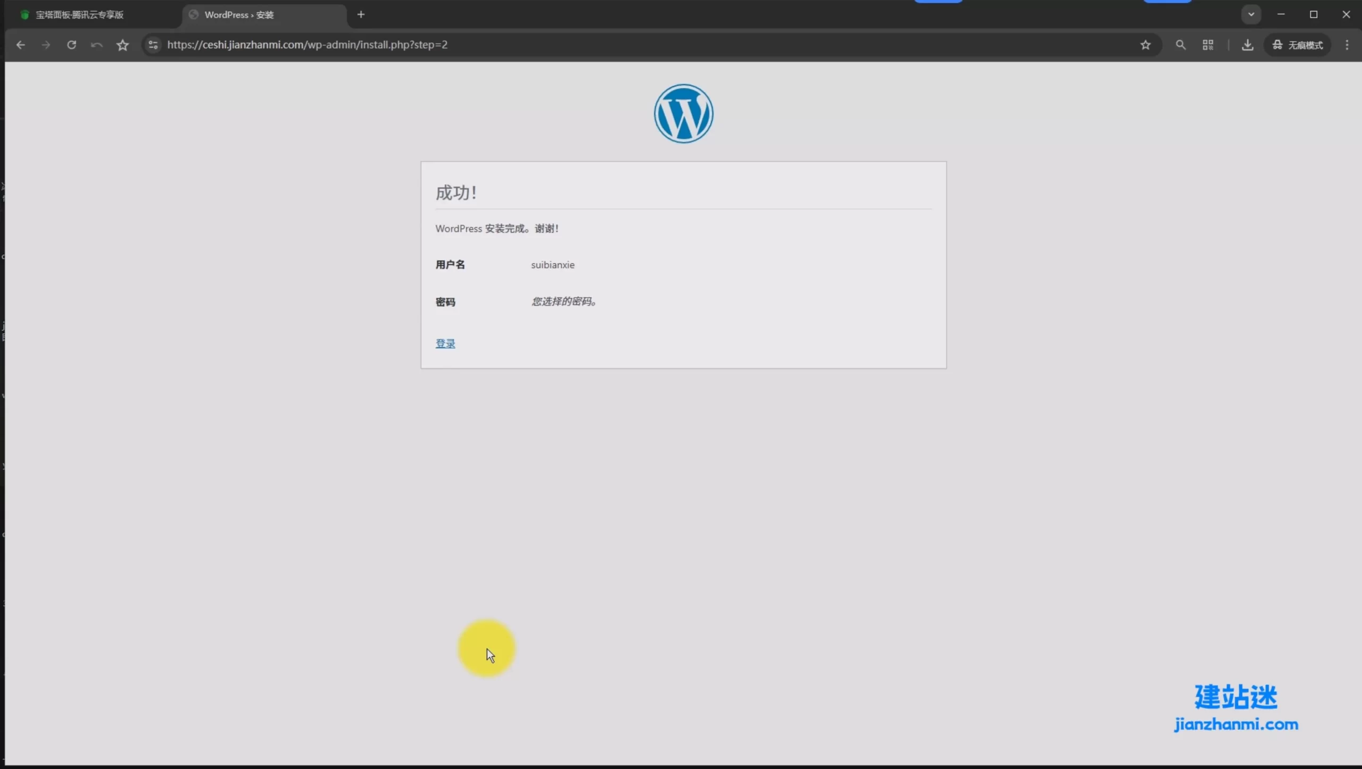Click the 登录 link

click(445, 344)
